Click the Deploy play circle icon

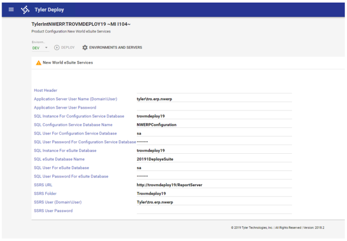[x=57, y=47]
